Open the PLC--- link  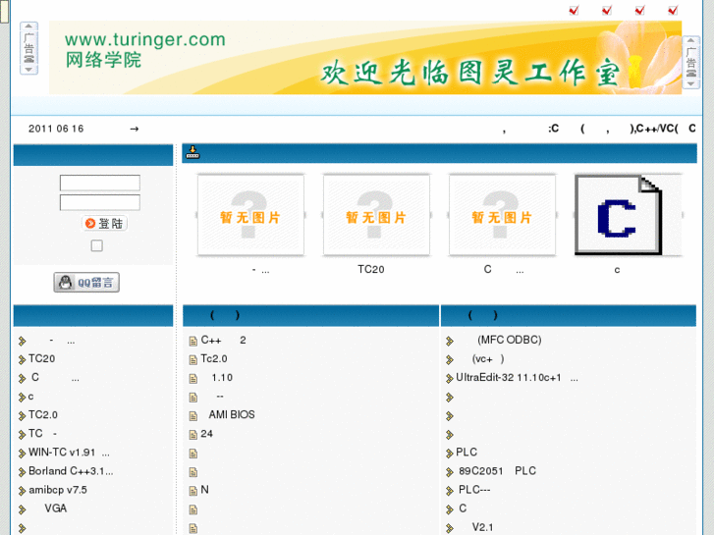pyautogui.click(x=474, y=490)
